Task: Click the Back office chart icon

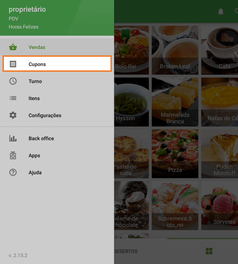Action: 13,138
